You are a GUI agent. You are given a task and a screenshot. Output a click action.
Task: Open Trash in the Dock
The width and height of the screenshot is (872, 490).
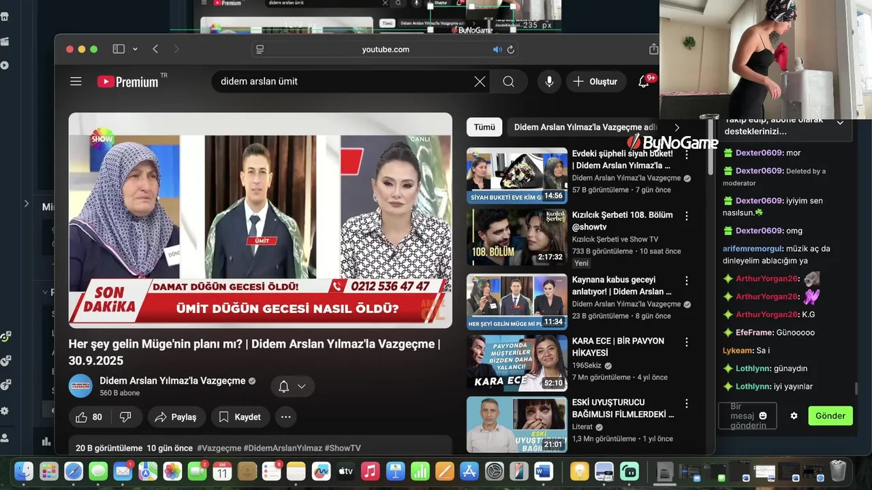pos(838,471)
